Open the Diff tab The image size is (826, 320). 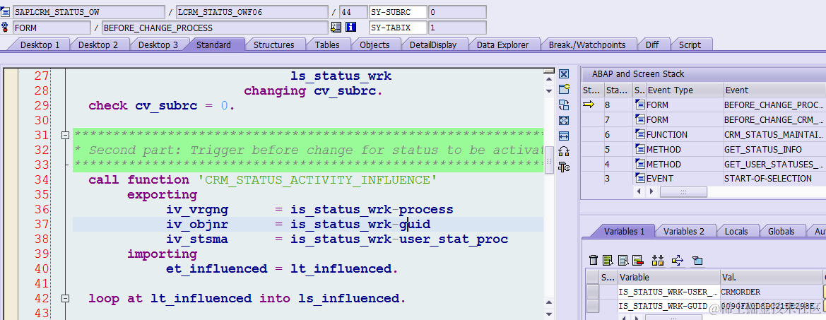click(x=652, y=45)
